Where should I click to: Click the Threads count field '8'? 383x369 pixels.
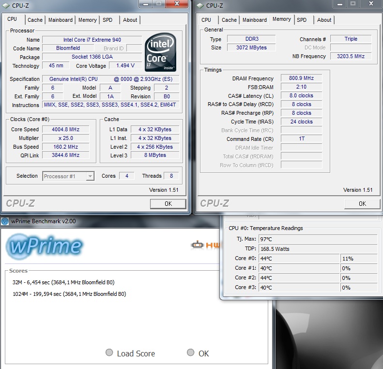(171, 176)
